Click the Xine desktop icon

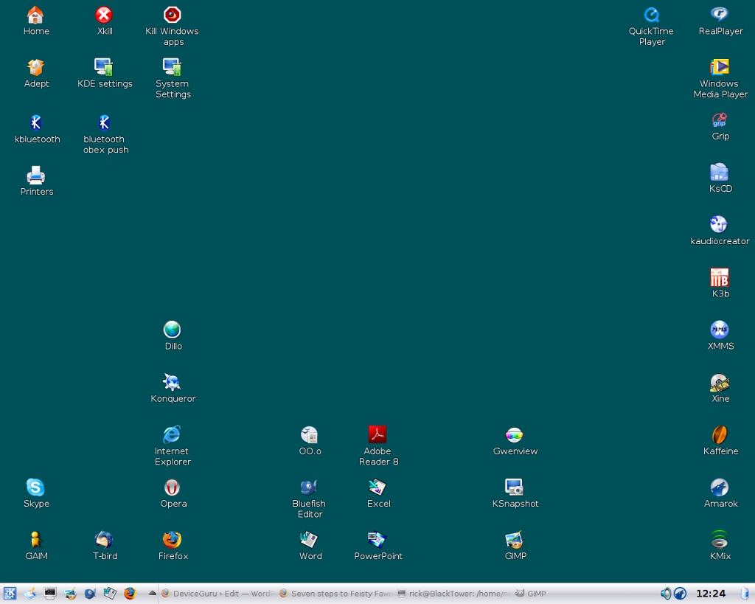(x=720, y=383)
